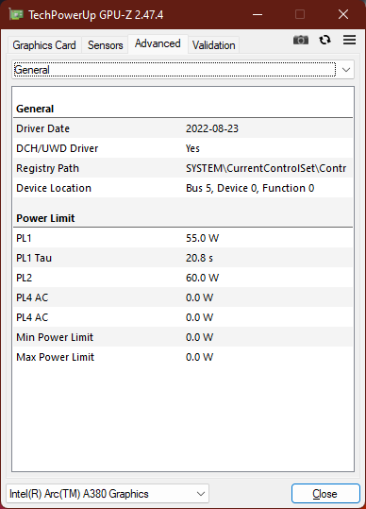Image resolution: width=366 pixels, height=509 pixels.
Task: Click the General section header in list
Action: point(35,109)
